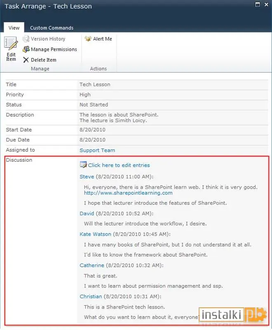Click the Delete Item X icon
Image resolution: width=272 pixels, height=330 pixels.
[26, 60]
